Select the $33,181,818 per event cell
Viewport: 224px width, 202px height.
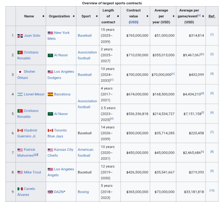pos(191,192)
